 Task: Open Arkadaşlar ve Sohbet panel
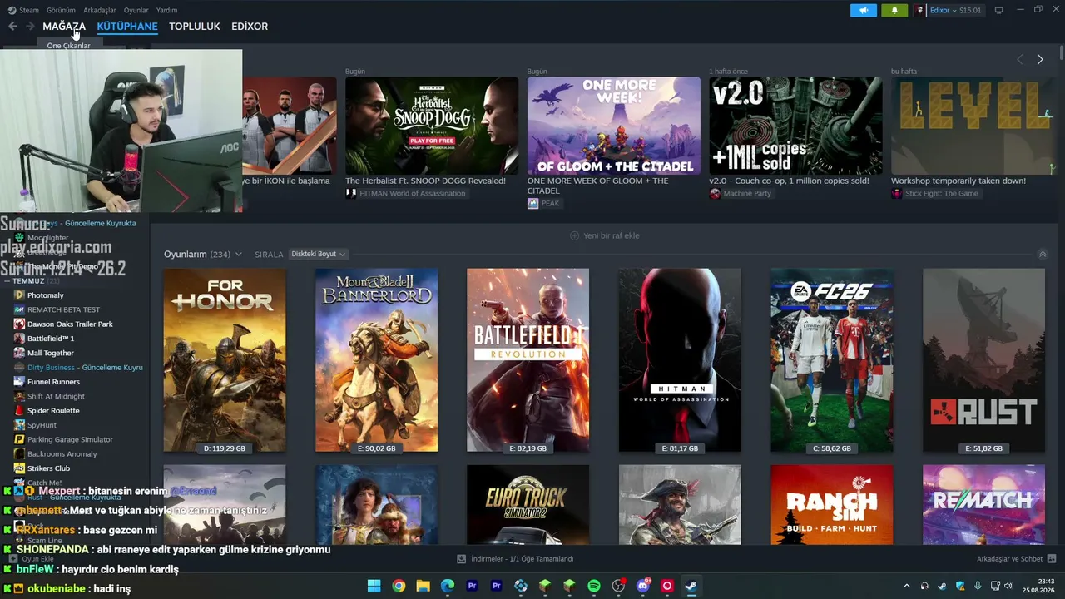(1010, 559)
